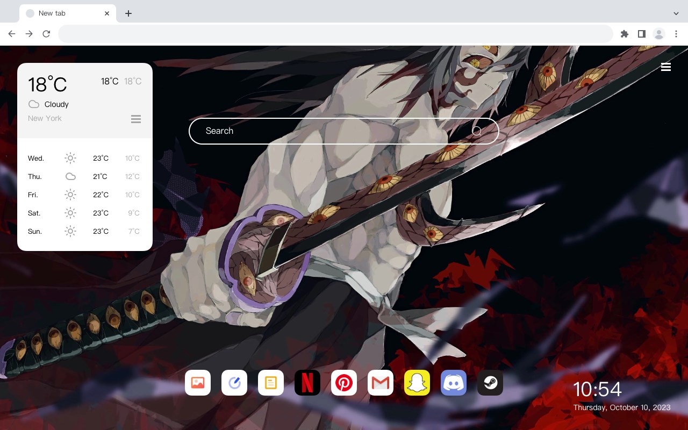Open a new browser tab with the plus button

(128, 13)
